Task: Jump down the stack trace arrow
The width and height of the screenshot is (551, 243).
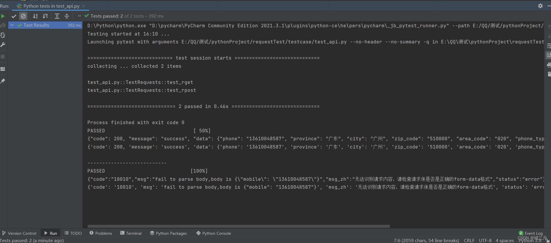Action: click(549, 36)
